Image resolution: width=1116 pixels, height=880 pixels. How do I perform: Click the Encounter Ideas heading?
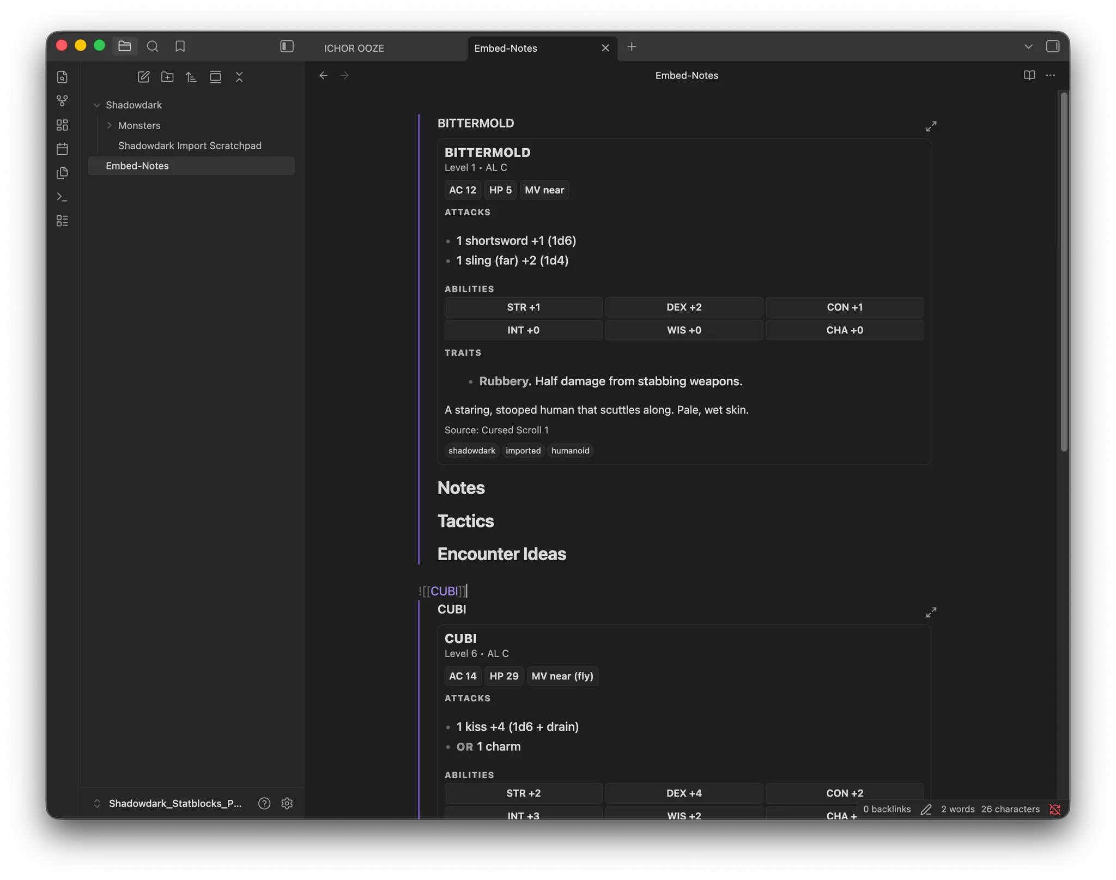click(502, 554)
